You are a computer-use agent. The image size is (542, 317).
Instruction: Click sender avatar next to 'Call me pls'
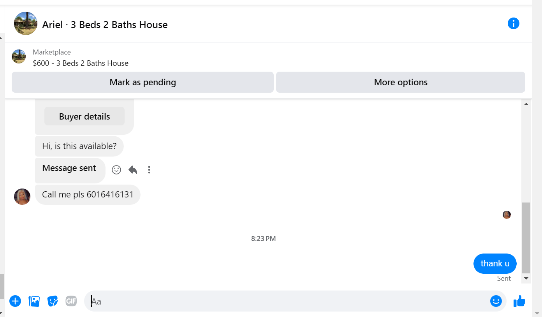(22, 197)
